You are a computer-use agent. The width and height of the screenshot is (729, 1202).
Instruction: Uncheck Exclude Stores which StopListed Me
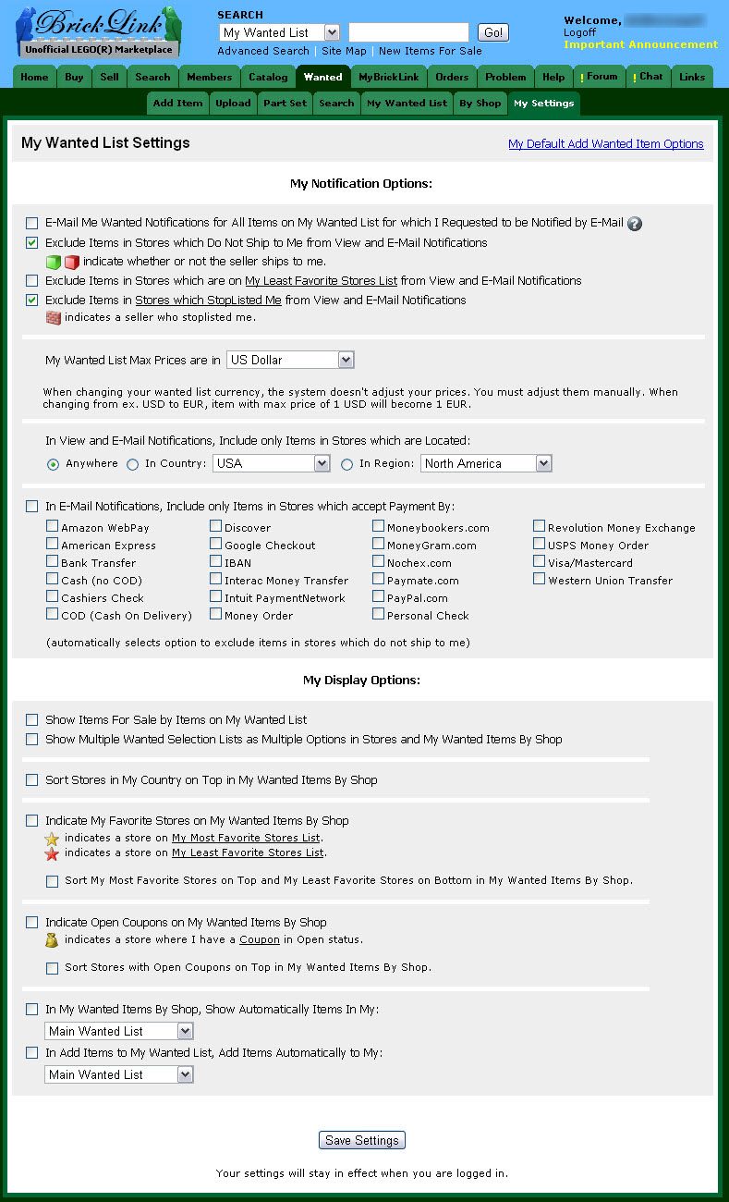[32, 300]
